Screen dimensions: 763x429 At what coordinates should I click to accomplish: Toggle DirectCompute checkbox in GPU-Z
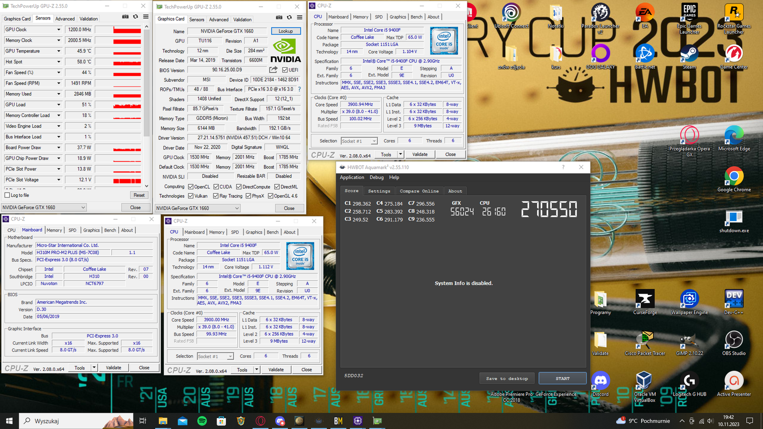click(x=239, y=187)
